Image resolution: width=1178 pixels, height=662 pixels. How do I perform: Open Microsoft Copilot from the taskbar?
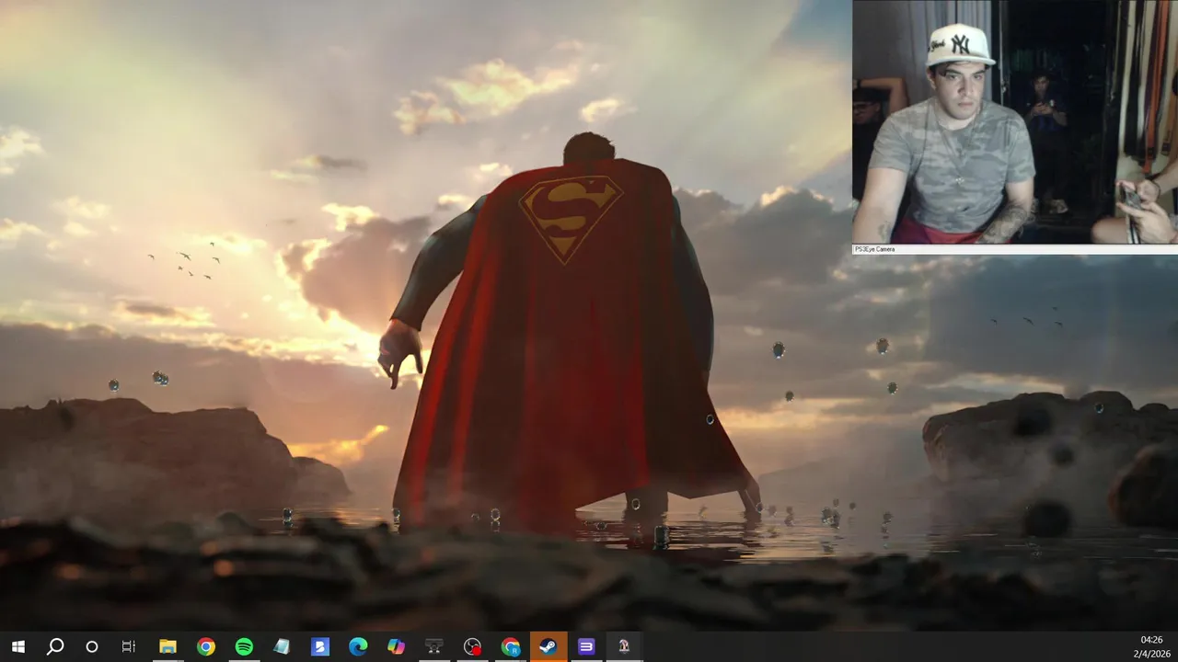tap(396, 646)
